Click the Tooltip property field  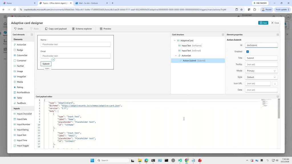(x=261, y=64)
